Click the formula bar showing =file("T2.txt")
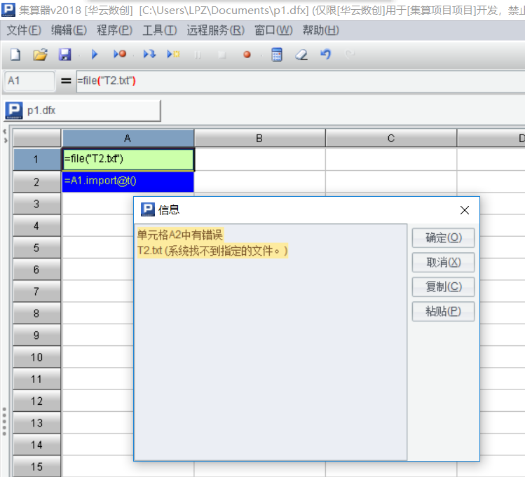Viewport: 525px width, 477px height. (x=300, y=81)
